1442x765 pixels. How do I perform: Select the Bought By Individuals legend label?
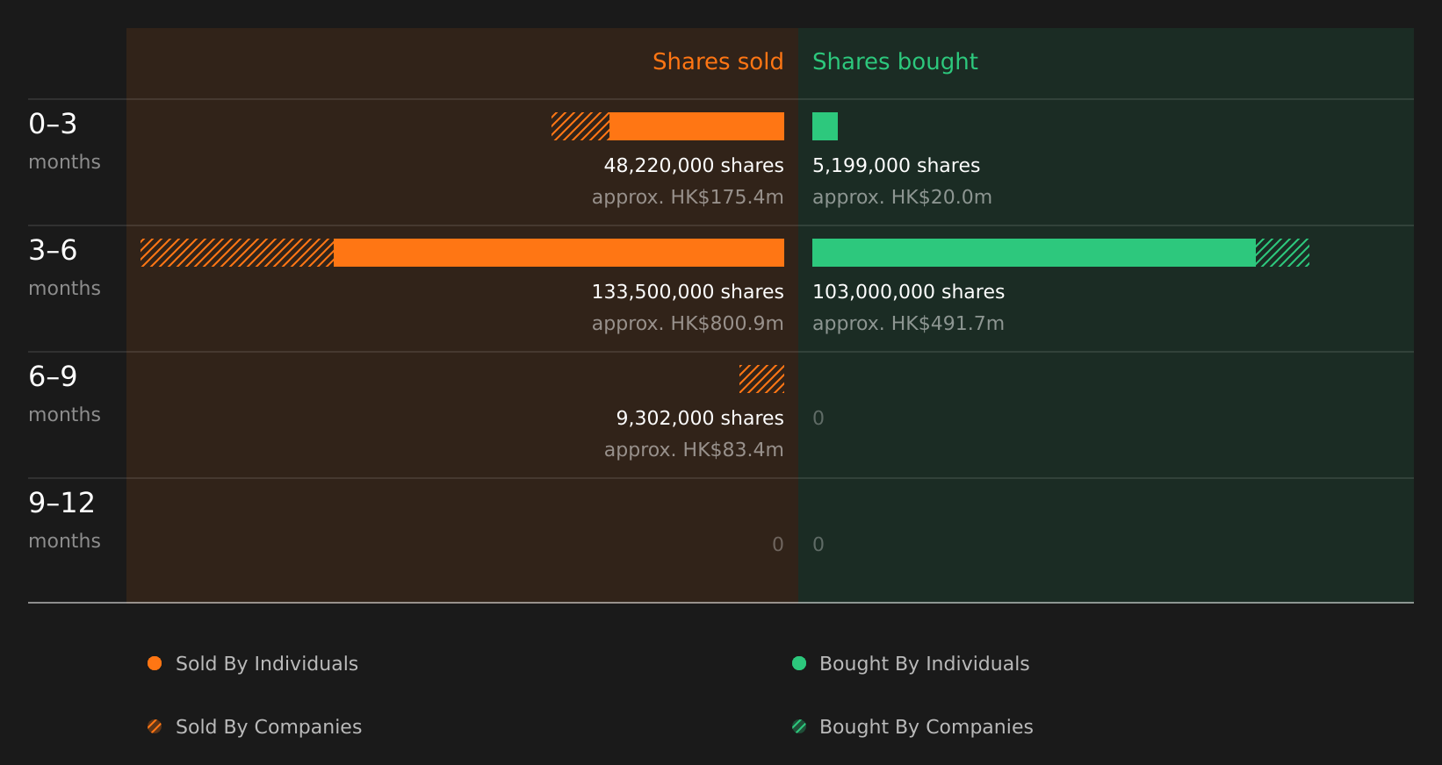click(x=924, y=664)
